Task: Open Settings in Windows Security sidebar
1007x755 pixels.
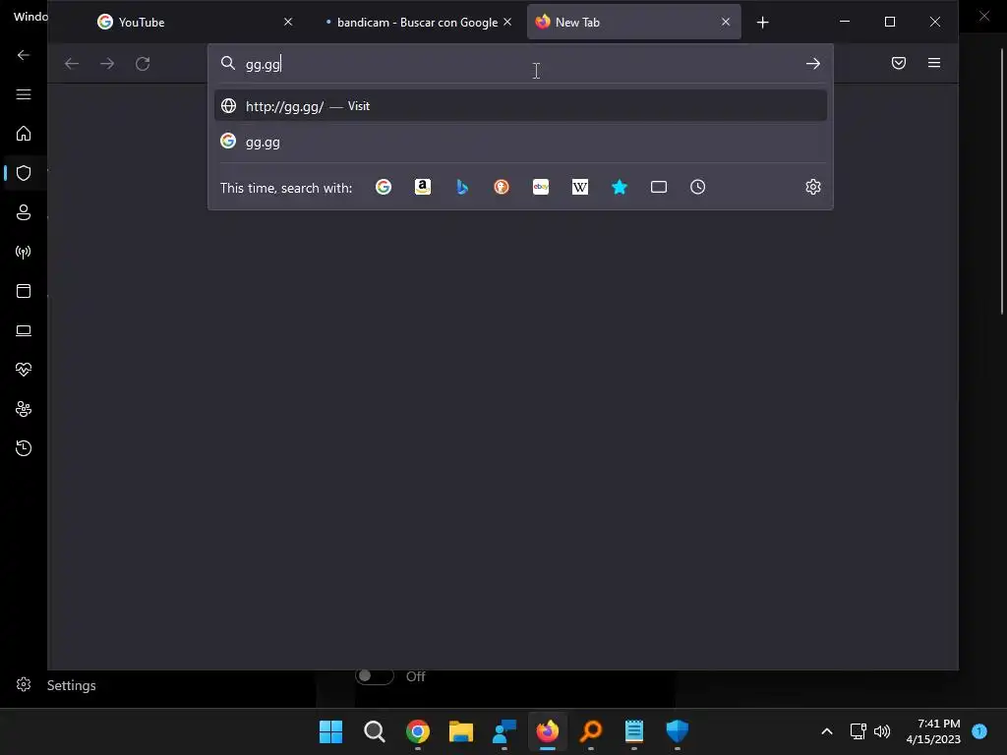Action: click(x=56, y=685)
